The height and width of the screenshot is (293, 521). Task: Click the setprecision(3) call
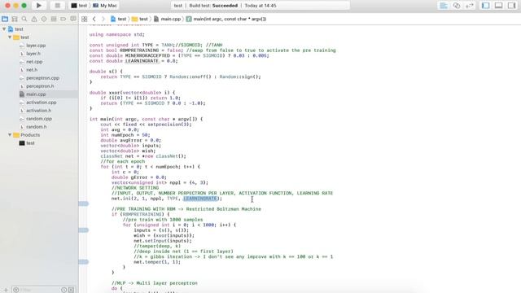[169, 125]
